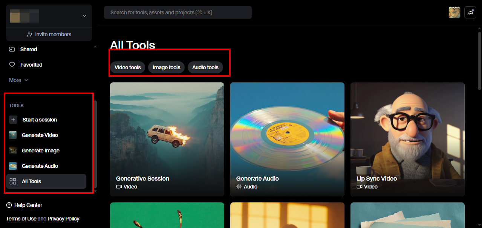Image resolution: width=482 pixels, height=228 pixels.
Task: Open the Terms of Use link
Action: [x=21, y=219]
